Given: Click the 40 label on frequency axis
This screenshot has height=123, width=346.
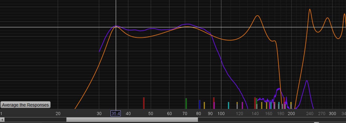Looking at the screenshot, I should tap(128, 114).
